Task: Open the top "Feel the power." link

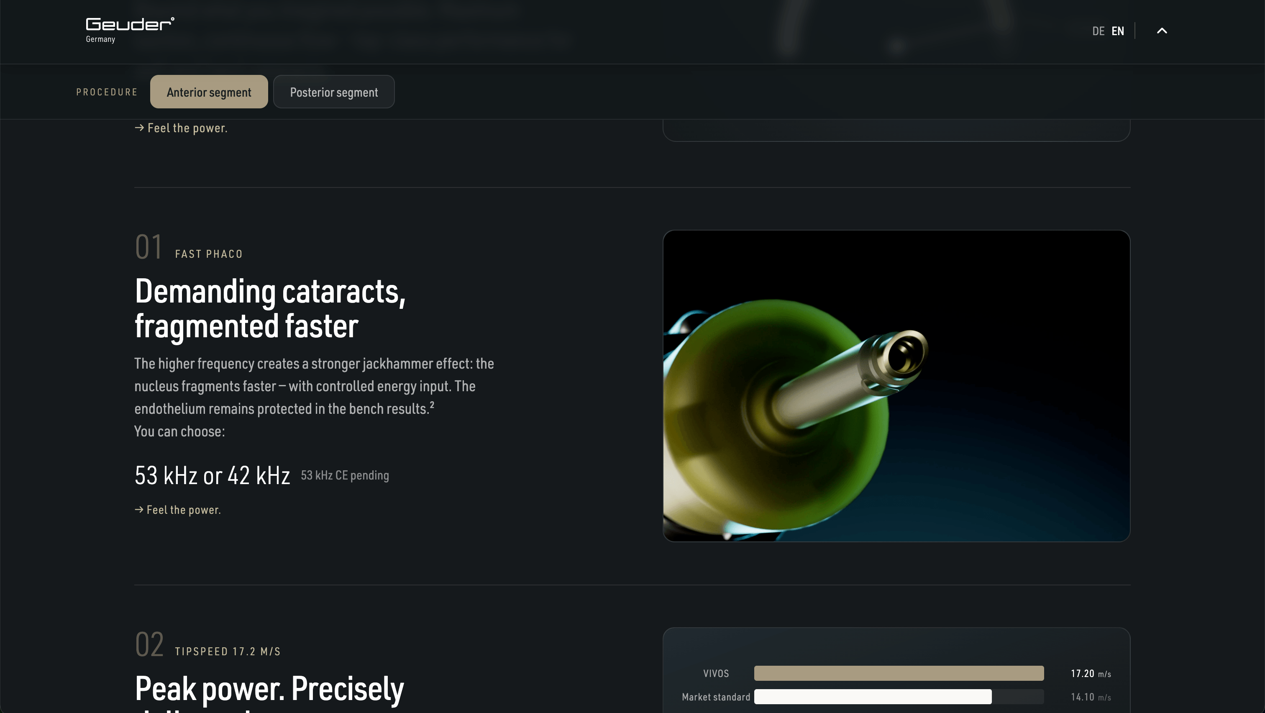Action: tap(181, 128)
